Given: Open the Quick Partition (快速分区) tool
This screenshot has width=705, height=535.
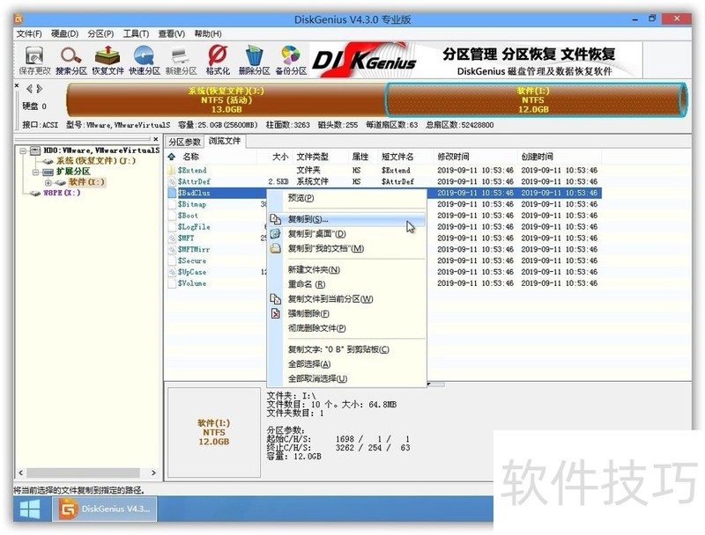Looking at the screenshot, I should (145, 60).
